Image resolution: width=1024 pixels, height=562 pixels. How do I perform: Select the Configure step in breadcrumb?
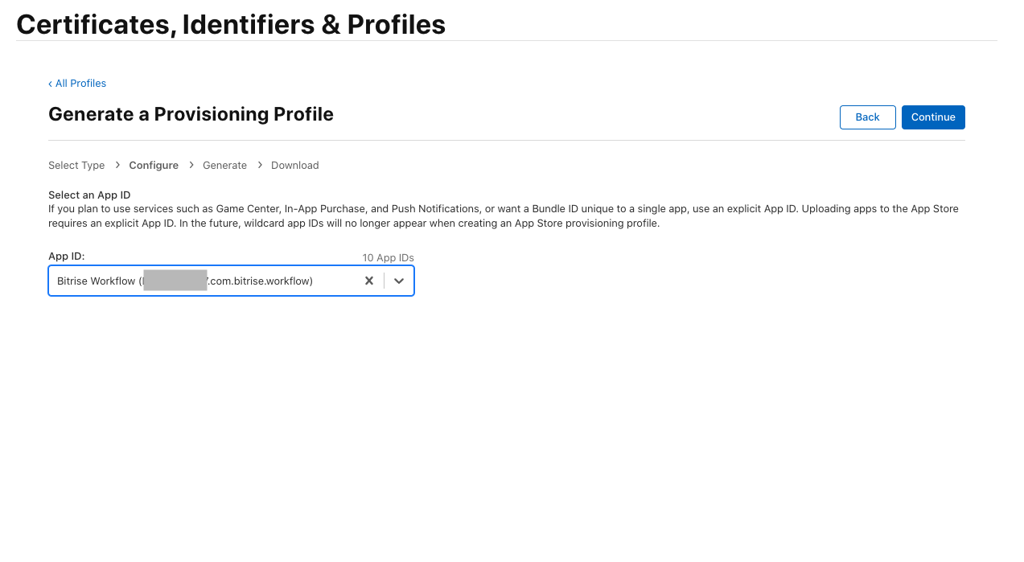tap(154, 166)
